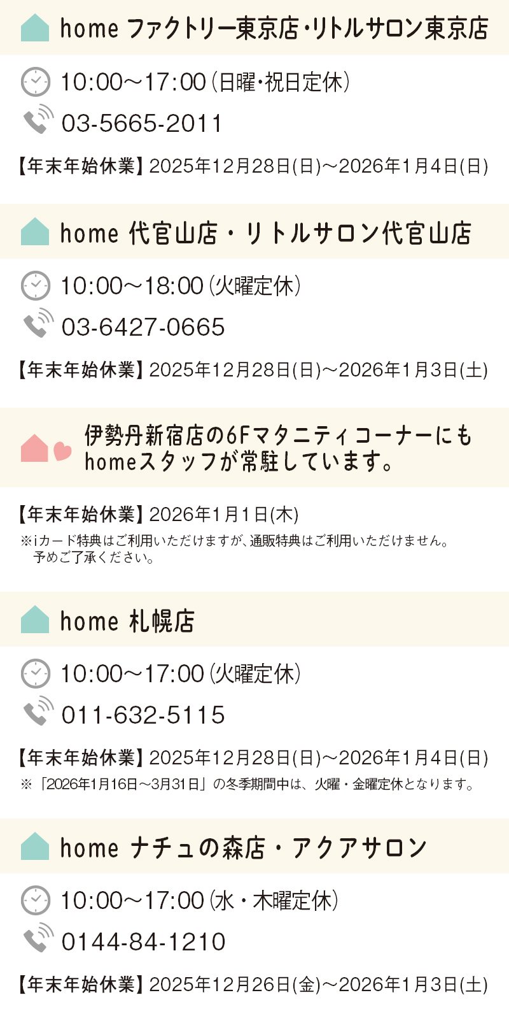Dial the 札幌店 number 011-632-5115
509x1023 pixels.
[143, 715]
